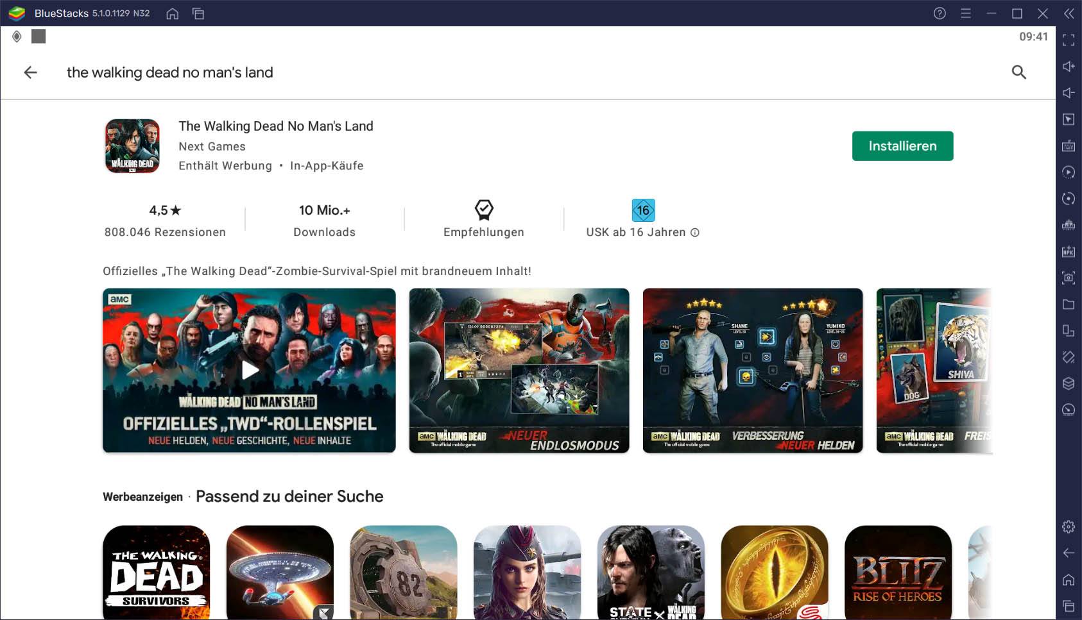View the 4,5 star rating reviews

[165, 221]
